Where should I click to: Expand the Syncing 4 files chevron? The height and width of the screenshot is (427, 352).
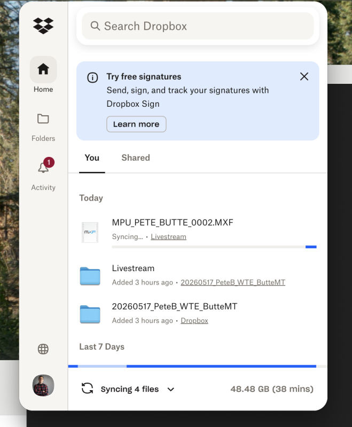pyautogui.click(x=171, y=390)
